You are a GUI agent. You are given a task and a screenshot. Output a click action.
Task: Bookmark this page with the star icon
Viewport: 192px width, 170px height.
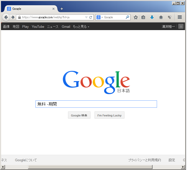click(x=135, y=17)
